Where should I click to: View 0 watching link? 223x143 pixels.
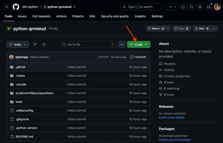(169, 89)
